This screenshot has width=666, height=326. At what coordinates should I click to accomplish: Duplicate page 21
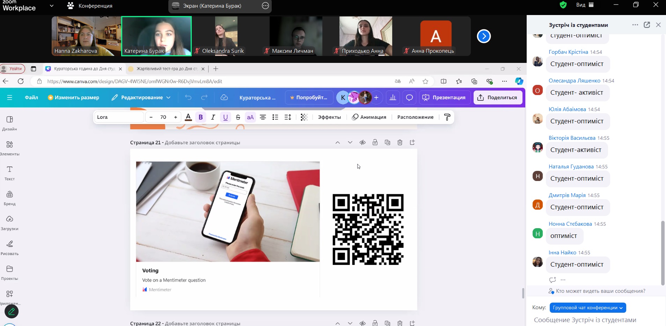coord(387,143)
